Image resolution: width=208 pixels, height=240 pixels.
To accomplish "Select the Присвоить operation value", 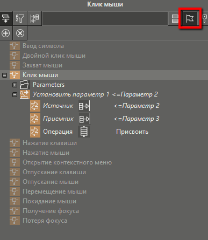I will coord(132,132).
